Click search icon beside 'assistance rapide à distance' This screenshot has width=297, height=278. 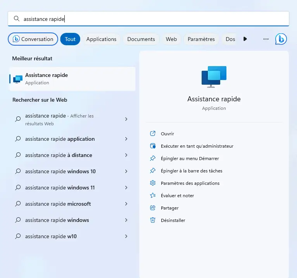click(x=18, y=155)
